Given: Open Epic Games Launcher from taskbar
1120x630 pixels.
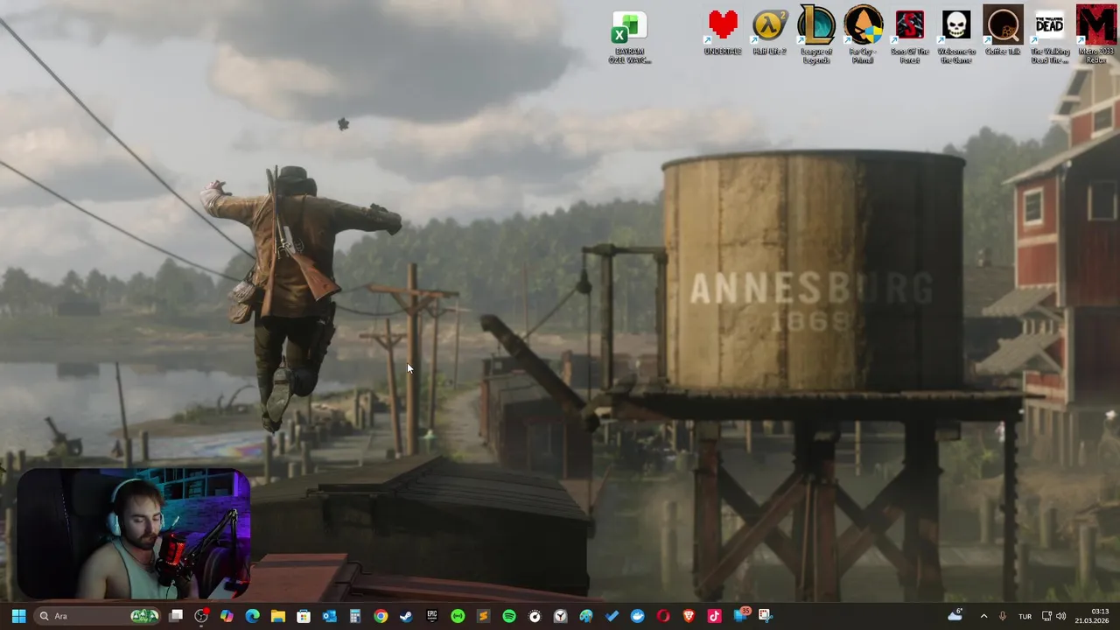Looking at the screenshot, I should pyautogui.click(x=432, y=616).
